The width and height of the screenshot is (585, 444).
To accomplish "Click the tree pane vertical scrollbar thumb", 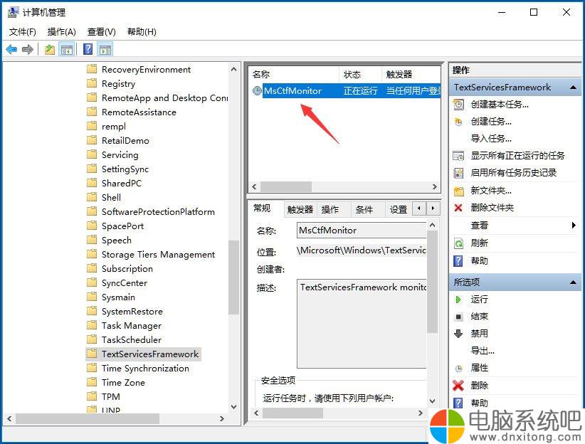I will (x=234, y=277).
